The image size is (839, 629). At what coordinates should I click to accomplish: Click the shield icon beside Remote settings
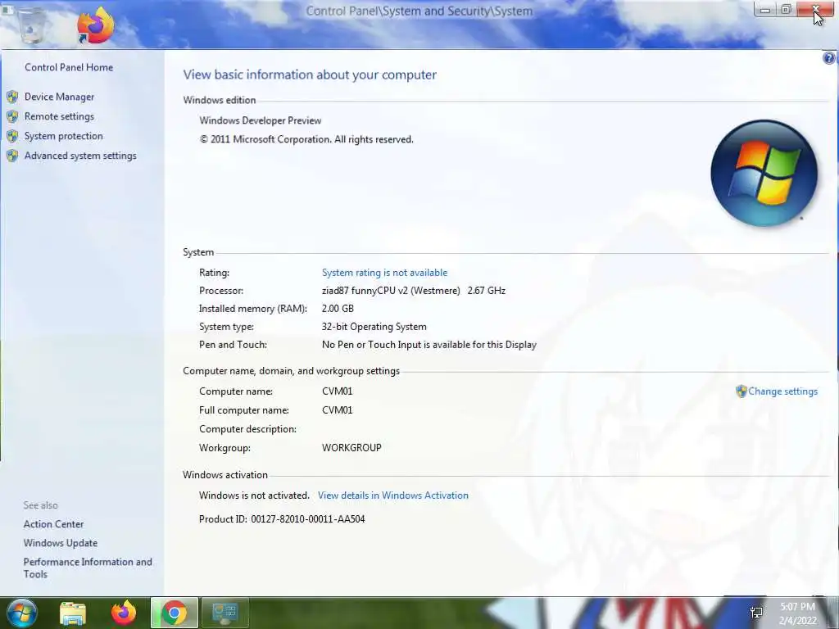[12, 116]
